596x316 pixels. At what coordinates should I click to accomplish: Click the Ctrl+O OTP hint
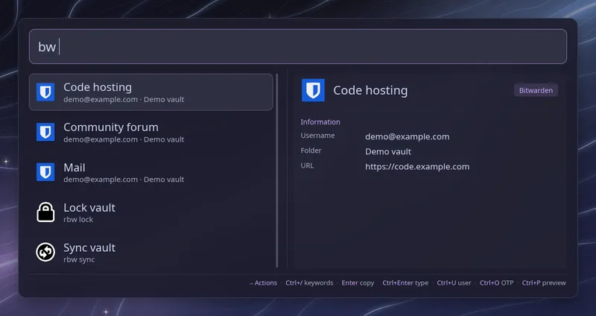point(496,283)
